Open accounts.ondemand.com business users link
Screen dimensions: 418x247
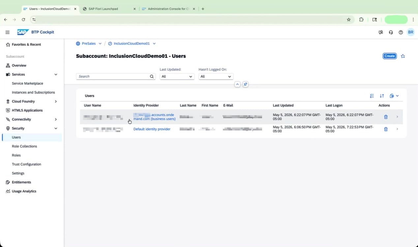[154, 117]
